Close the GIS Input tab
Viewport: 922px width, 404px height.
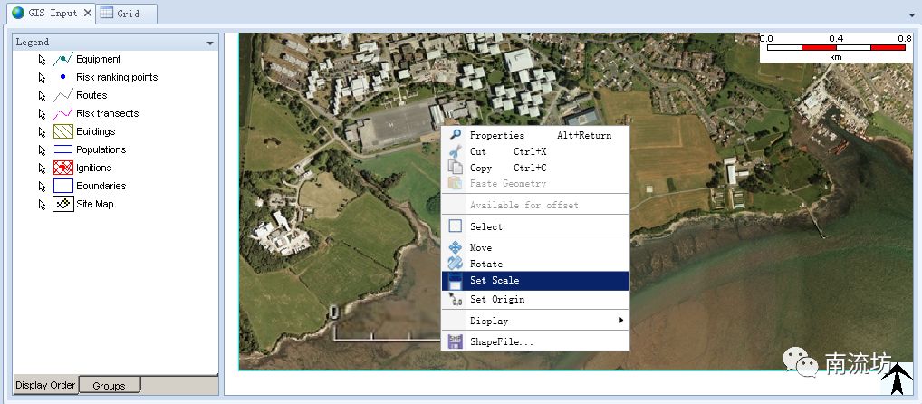point(87,14)
